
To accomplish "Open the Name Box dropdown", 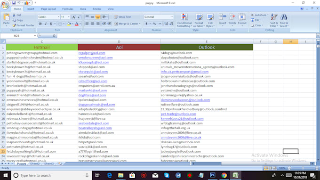I will click(x=35, y=36).
